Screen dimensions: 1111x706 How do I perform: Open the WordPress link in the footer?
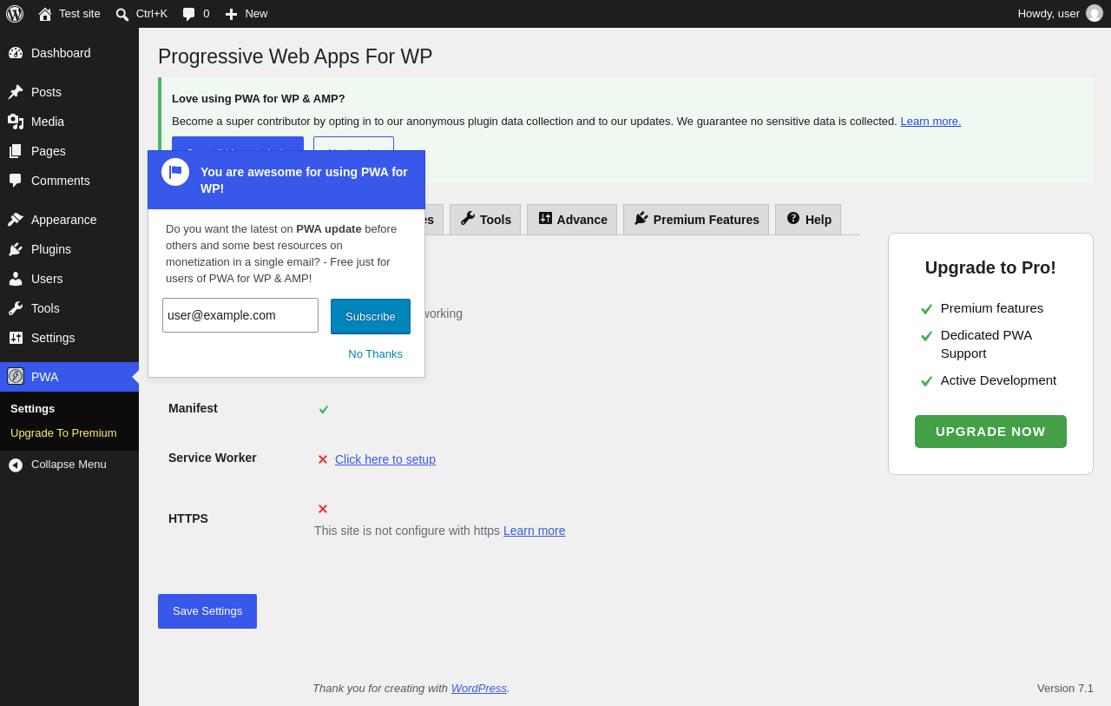[479, 688]
